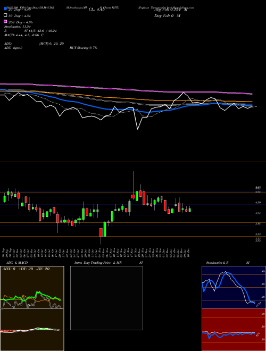Click the blue 20 Day legend swatch
The image size is (266, 351).
coord(5,9)
